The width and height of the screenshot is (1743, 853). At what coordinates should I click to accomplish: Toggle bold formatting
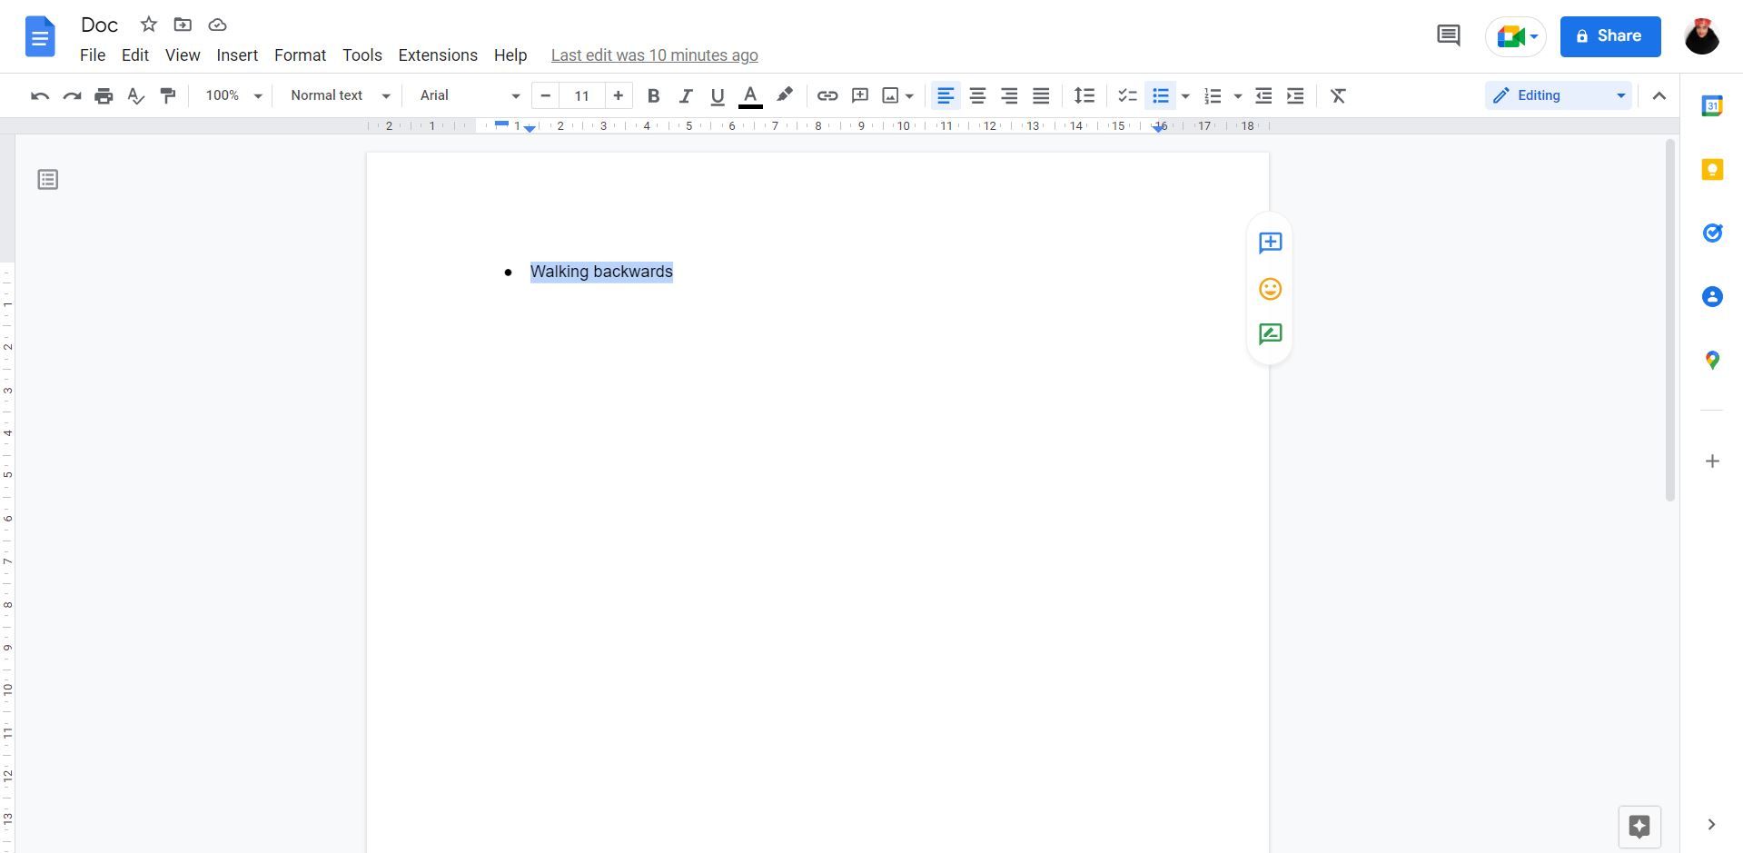point(653,95)
